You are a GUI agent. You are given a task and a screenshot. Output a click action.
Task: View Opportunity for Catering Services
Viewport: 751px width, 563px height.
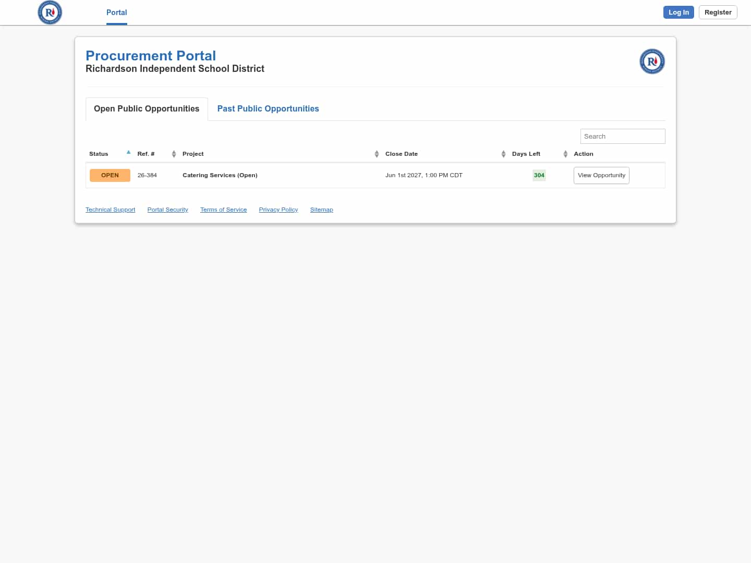click(x=601, y=175)
